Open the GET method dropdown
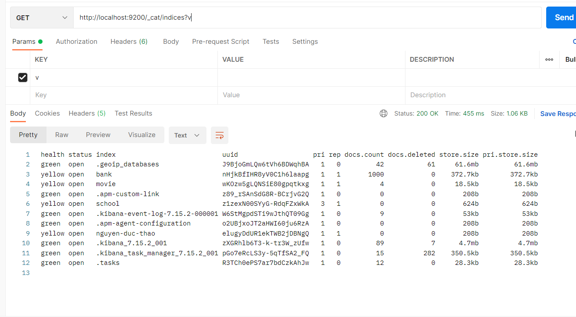The image size is (576, 317). click(x=42, y=18)
